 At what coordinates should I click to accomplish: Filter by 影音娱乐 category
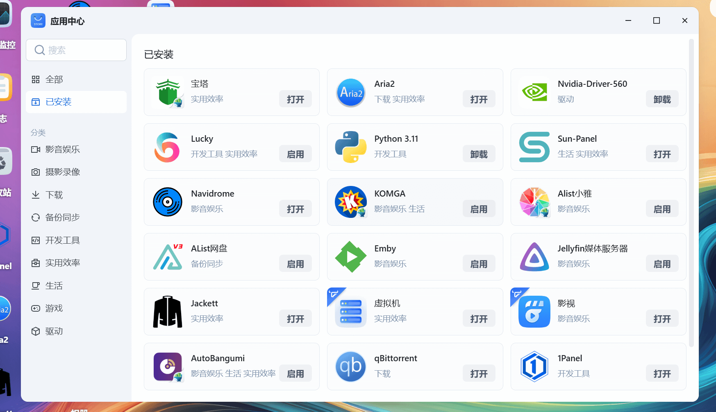[76, 149]
